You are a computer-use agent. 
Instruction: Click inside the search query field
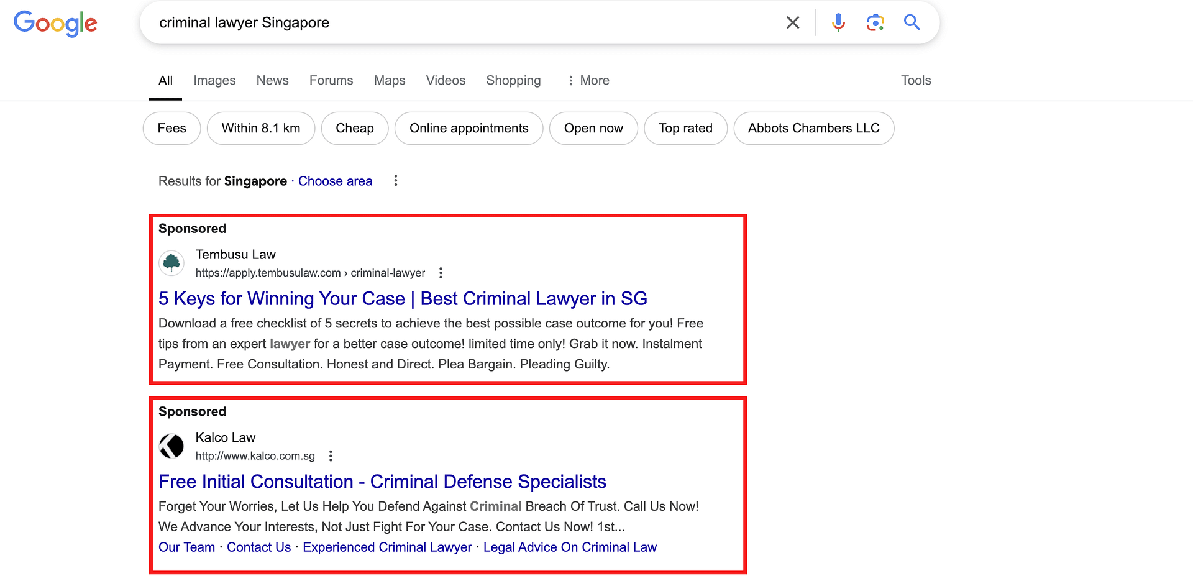(x=460, y=23)
